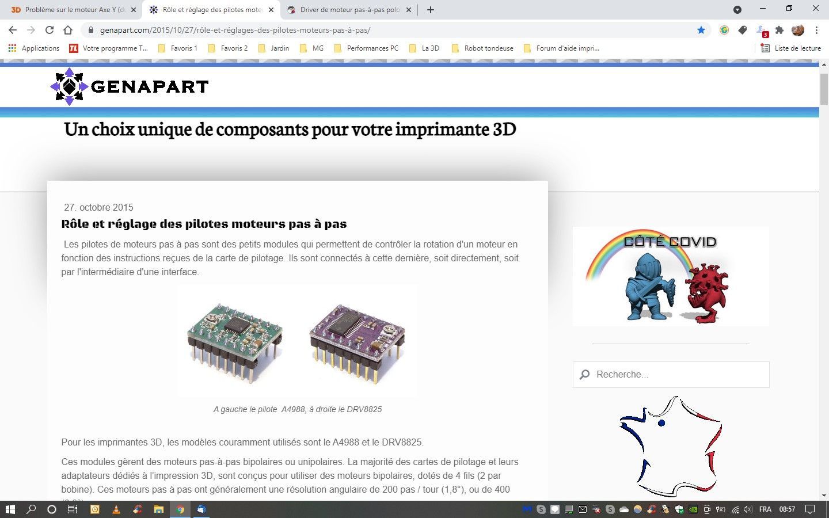Image resolution: width=829 pixels, height=518 pixels.
Task: Open the browser home page
Action: tap(68, 30)
